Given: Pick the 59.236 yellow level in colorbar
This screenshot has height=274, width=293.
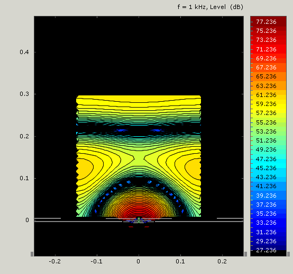Looking at the screenshot, I should pos(266,104).
